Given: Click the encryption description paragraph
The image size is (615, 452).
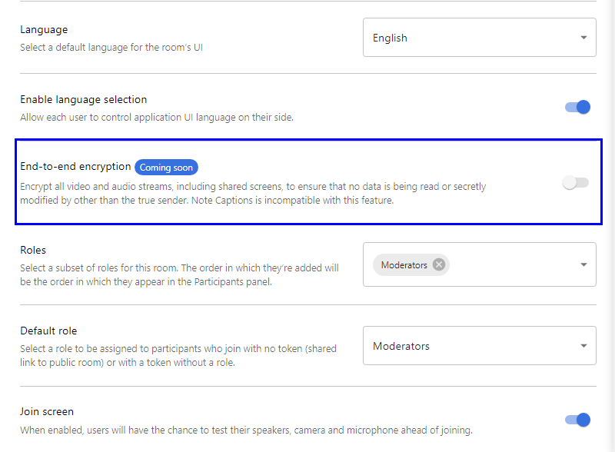Looking at the screenshot, I should tap(252, 193).
